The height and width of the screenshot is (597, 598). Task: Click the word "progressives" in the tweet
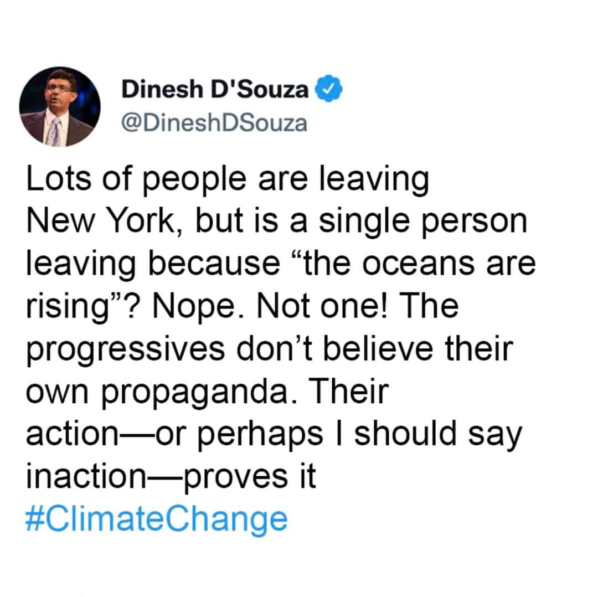126,350
